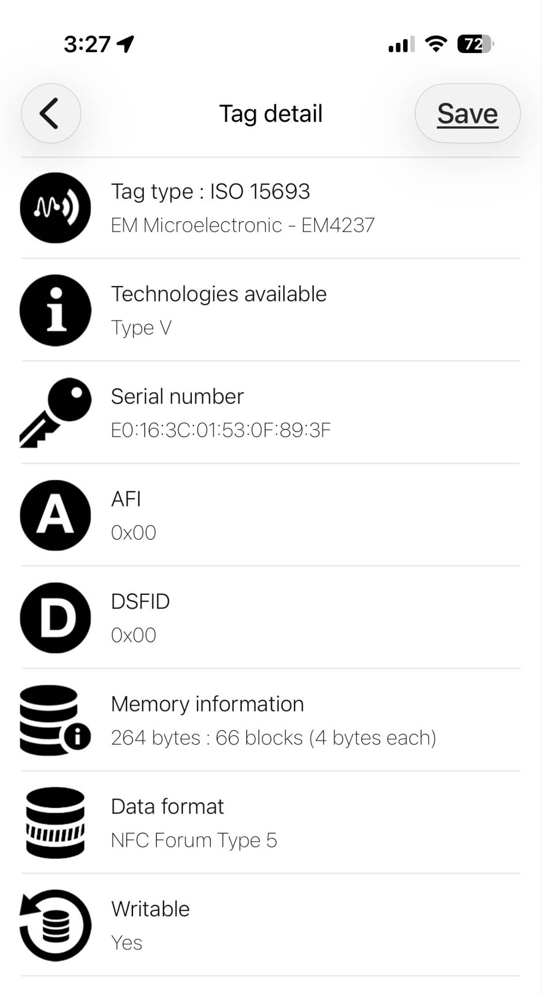The height and width of the screenshot is (995, 542).
Task: Tap the letter A AFI icon
Action: tap(55, 515)
